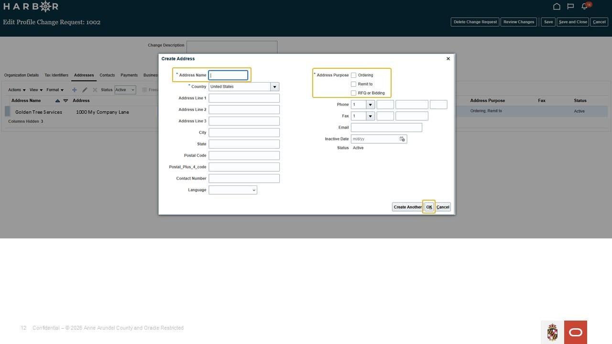612x344 pixels.
Task: Click the Fax number field
Action: tap(412, 116)
